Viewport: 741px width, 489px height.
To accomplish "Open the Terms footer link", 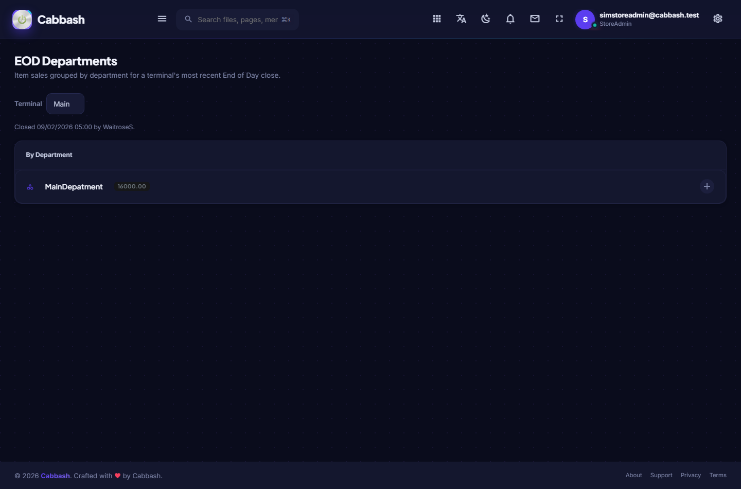I will tap(718, 475).
